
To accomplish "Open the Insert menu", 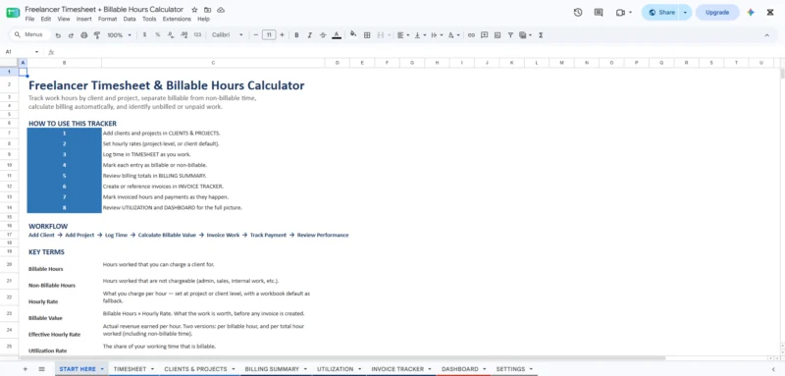I will [x=84, y=19].
